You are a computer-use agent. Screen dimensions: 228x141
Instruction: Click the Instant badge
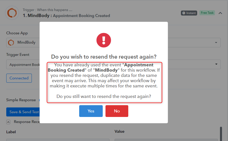point(189,13)
